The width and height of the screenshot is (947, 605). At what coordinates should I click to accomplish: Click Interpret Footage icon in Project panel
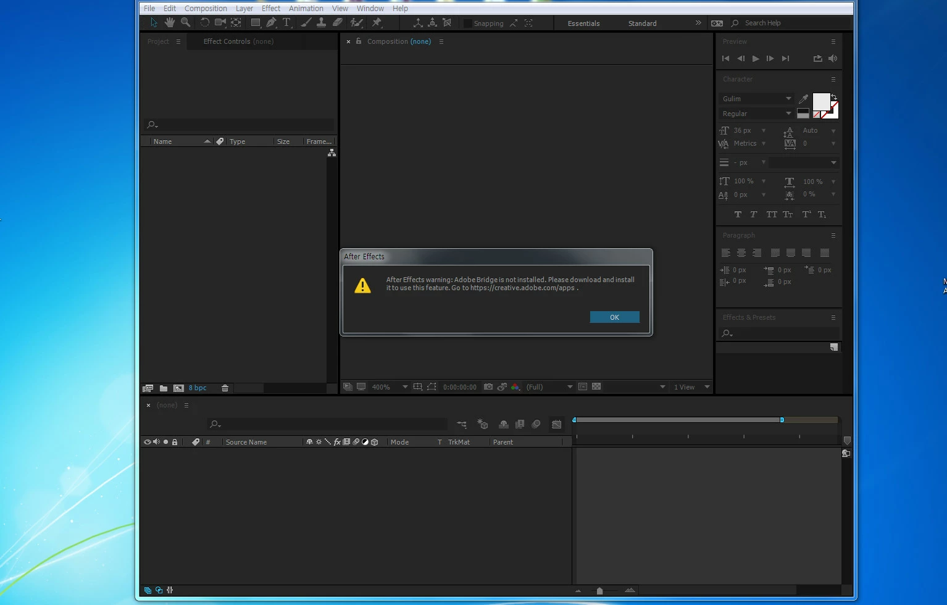[x=148, y=388]
